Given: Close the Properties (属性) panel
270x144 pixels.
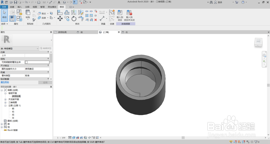Looking at the screenshot, I should pos(51,32).
